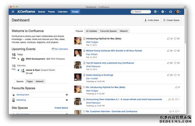Viewport: 195px width, 126px height.
Task: Select the Pages tab in sidebar
Action: pos(30,82)
